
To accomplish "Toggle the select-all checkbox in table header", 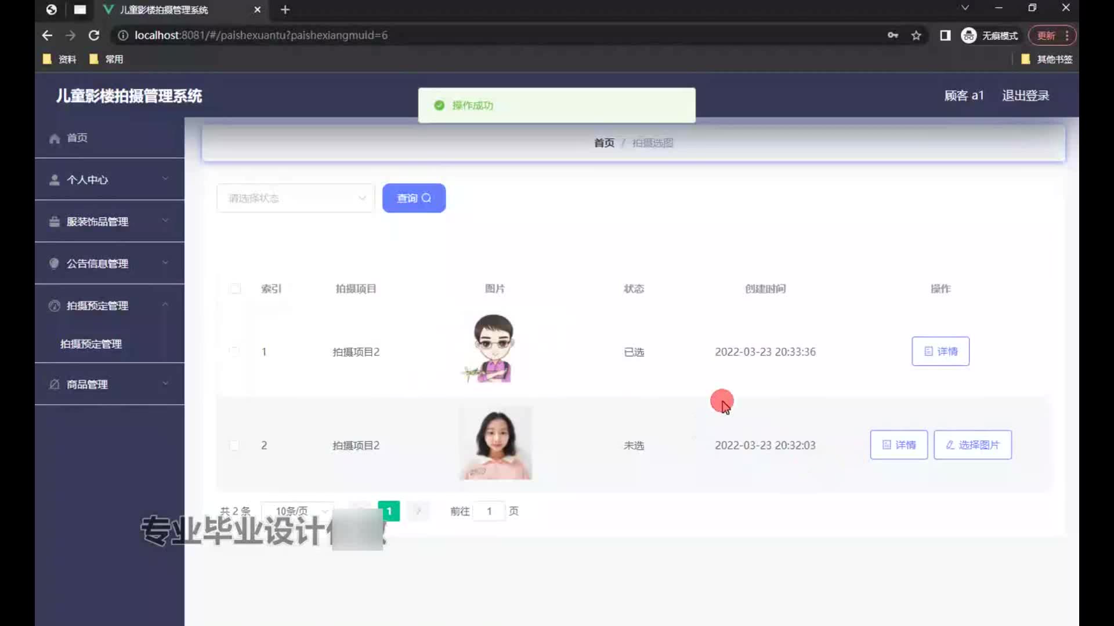I will [x=235, y=289].
